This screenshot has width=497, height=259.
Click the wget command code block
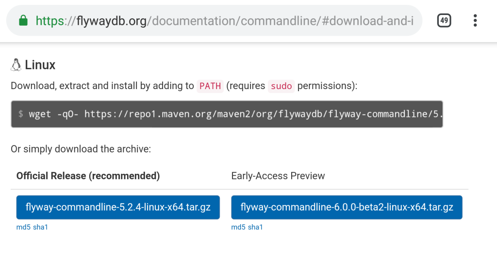coord(227,114)
